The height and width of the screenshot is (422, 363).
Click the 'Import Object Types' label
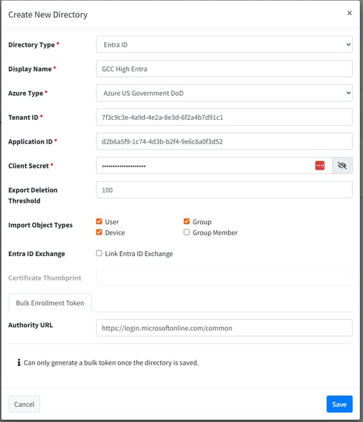[40, 225]
